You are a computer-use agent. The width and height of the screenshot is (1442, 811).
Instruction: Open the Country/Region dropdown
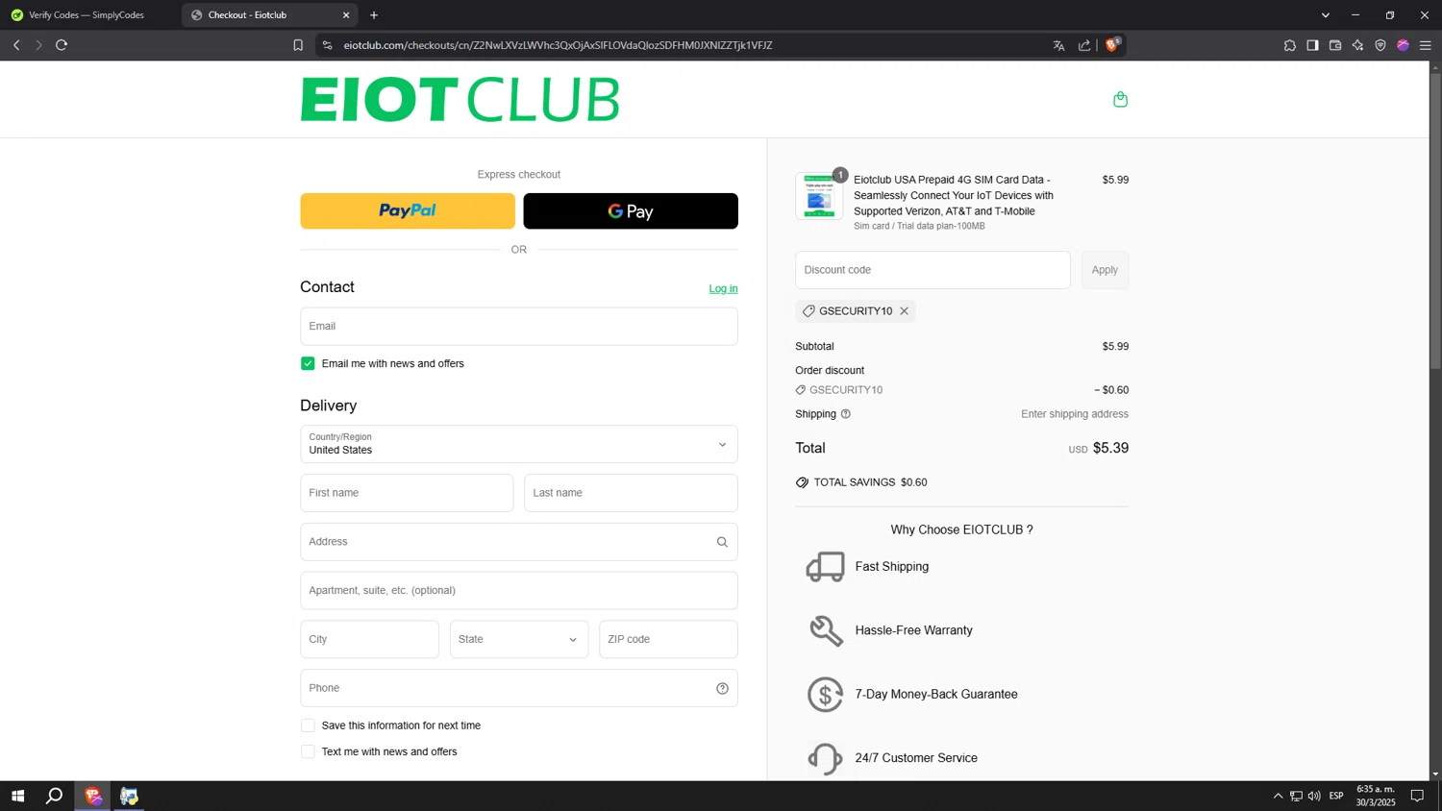click(519, 444)
